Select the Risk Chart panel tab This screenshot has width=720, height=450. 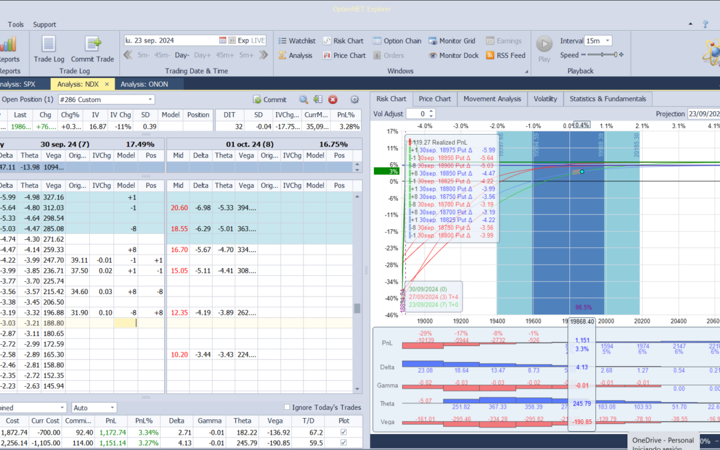(x=391, y=99)
